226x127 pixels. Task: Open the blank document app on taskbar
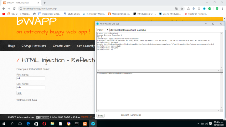(60, 124)
